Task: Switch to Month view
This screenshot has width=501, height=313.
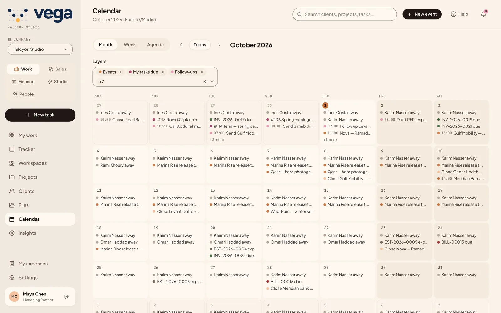Action: 106,45
